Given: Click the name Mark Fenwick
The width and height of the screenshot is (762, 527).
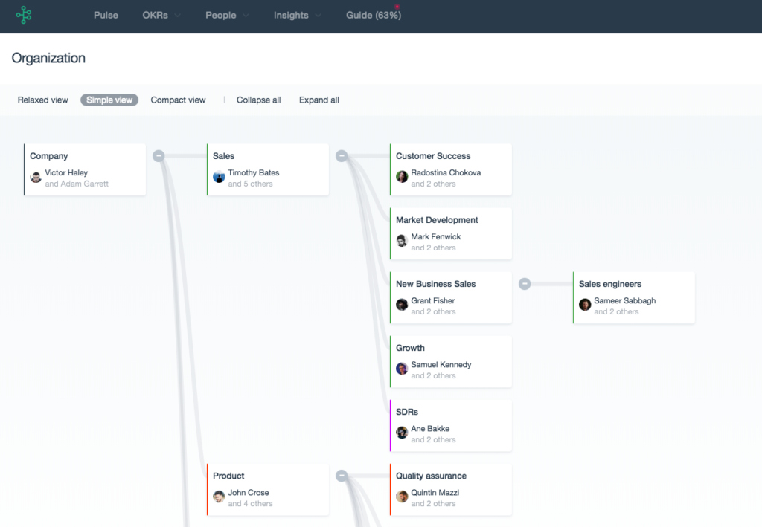Looking at the screenshot, I should click(x=436, y=237).
